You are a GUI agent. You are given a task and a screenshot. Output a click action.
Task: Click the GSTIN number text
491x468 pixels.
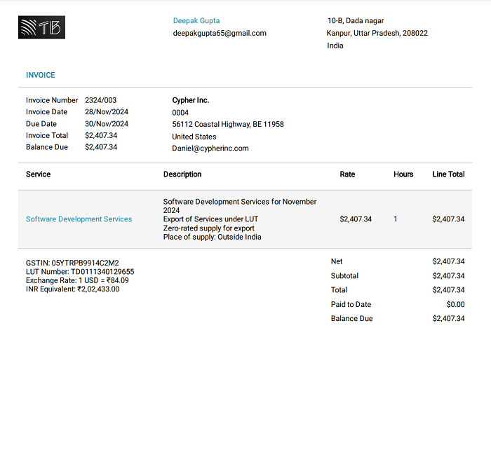coord(72,263)
